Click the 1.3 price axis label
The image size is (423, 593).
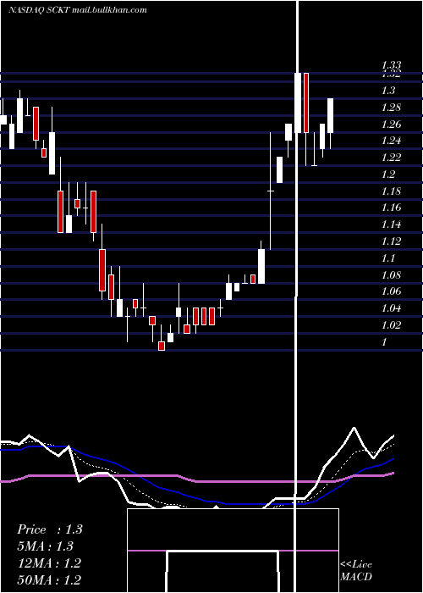tap(388, 91)
